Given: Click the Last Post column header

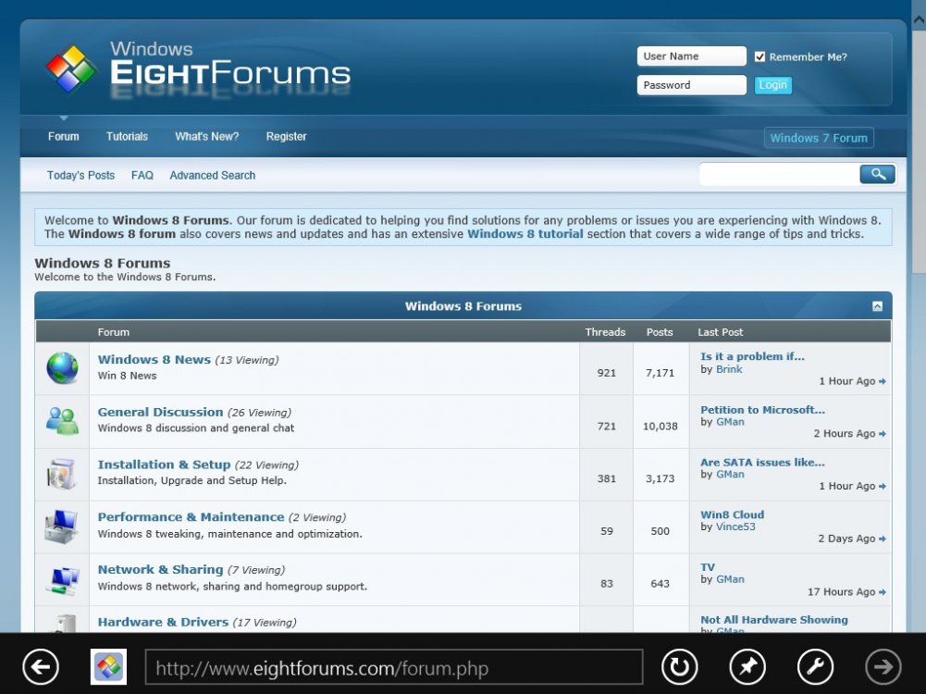Looking at the screenshot, I should (x=721, y=332).
